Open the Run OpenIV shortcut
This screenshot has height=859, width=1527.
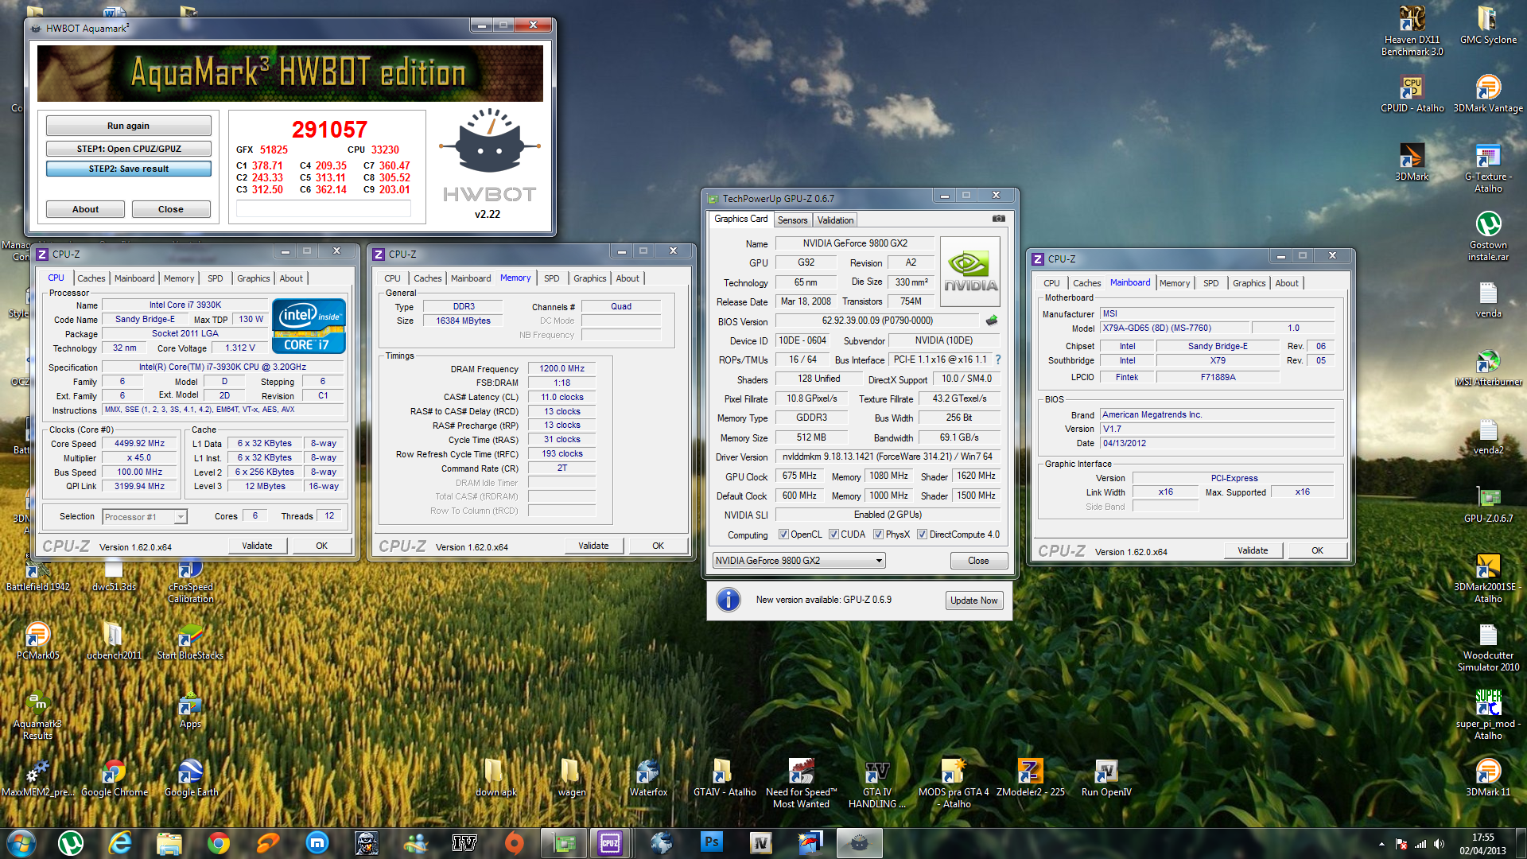1105,777
